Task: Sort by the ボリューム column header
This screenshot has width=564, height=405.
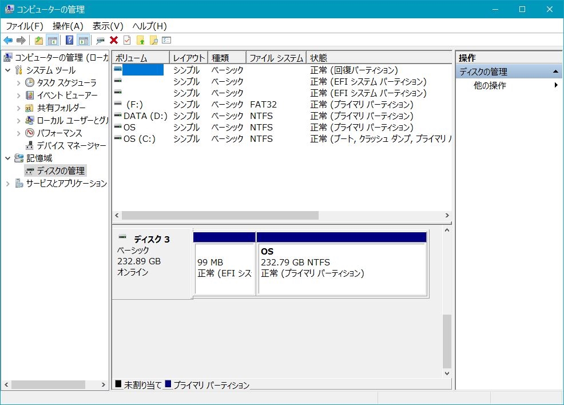Action: tap(141, 58)
